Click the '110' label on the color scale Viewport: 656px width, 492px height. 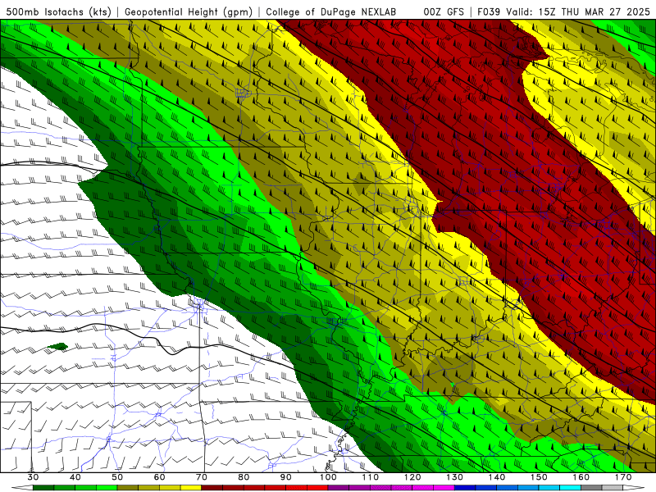(x=371, y=477)
